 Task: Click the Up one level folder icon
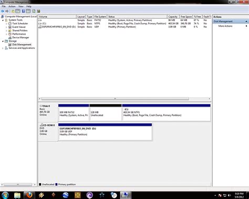[x=13, y=11]
